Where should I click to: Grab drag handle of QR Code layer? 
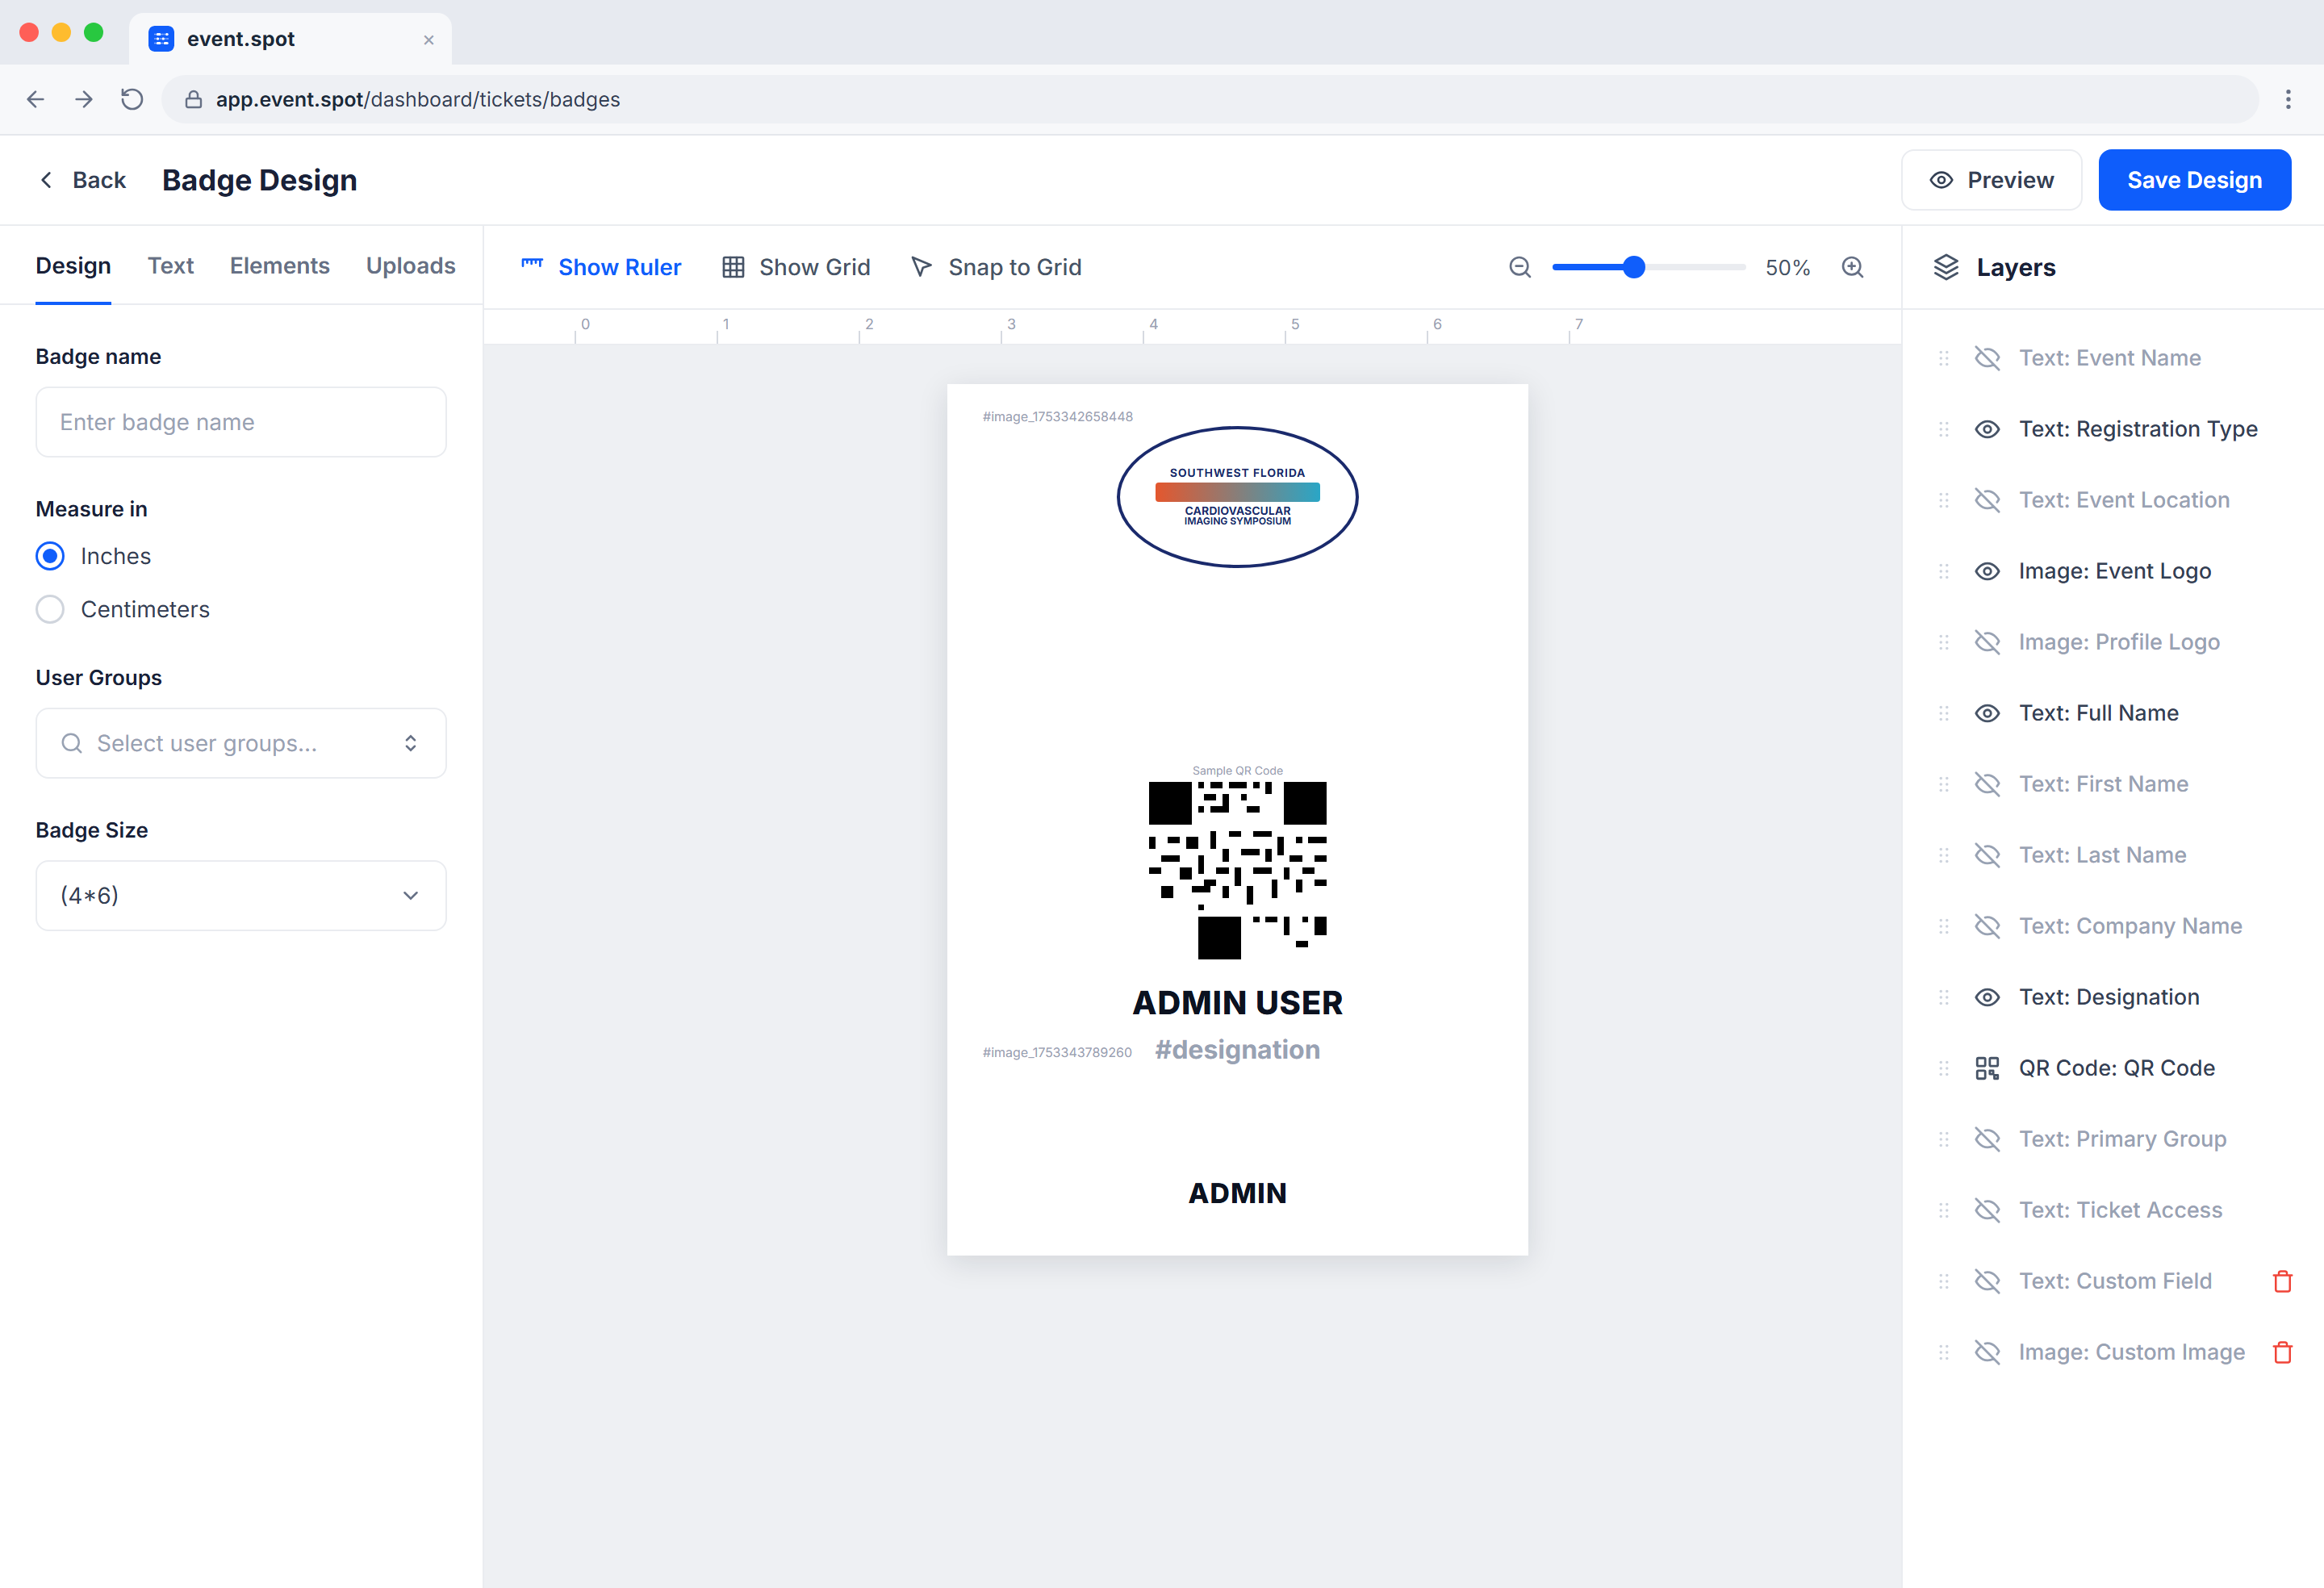coord(1944,1068)
